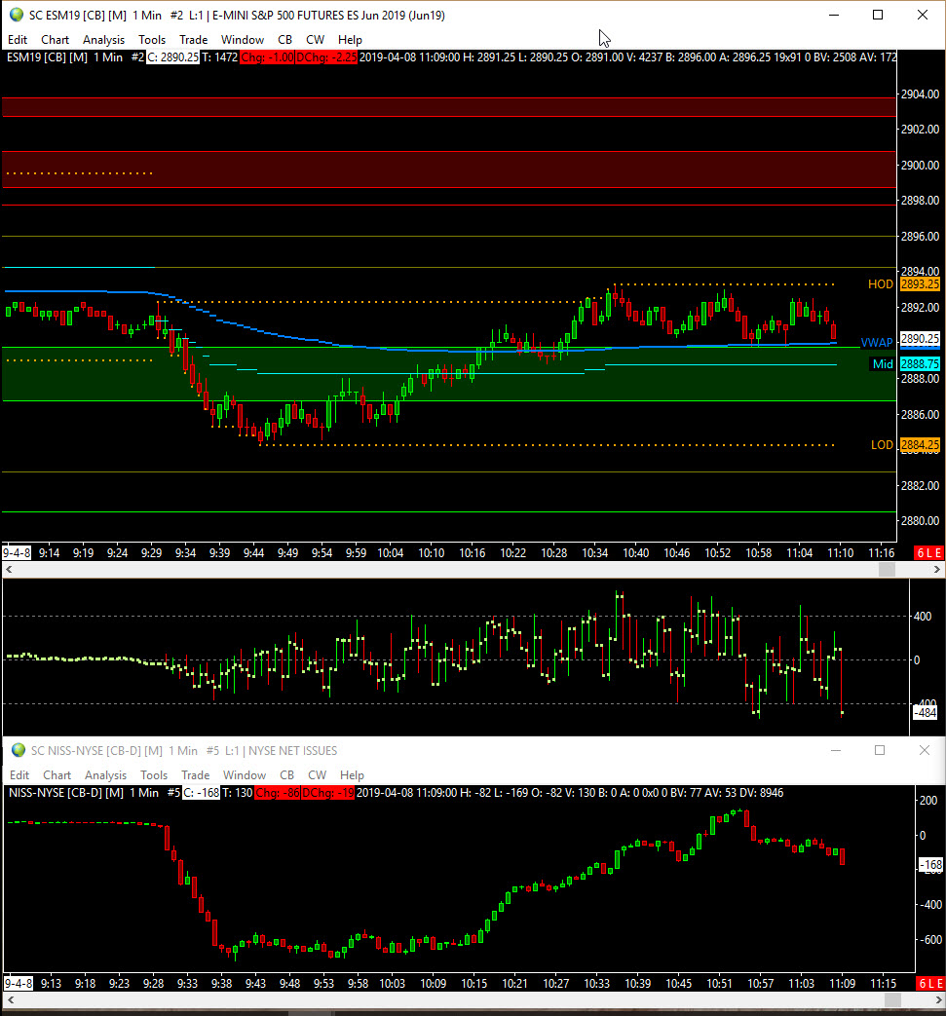
Task: Click the -168 value label on NISS-NYSE axis
Action: pos(931,864)
